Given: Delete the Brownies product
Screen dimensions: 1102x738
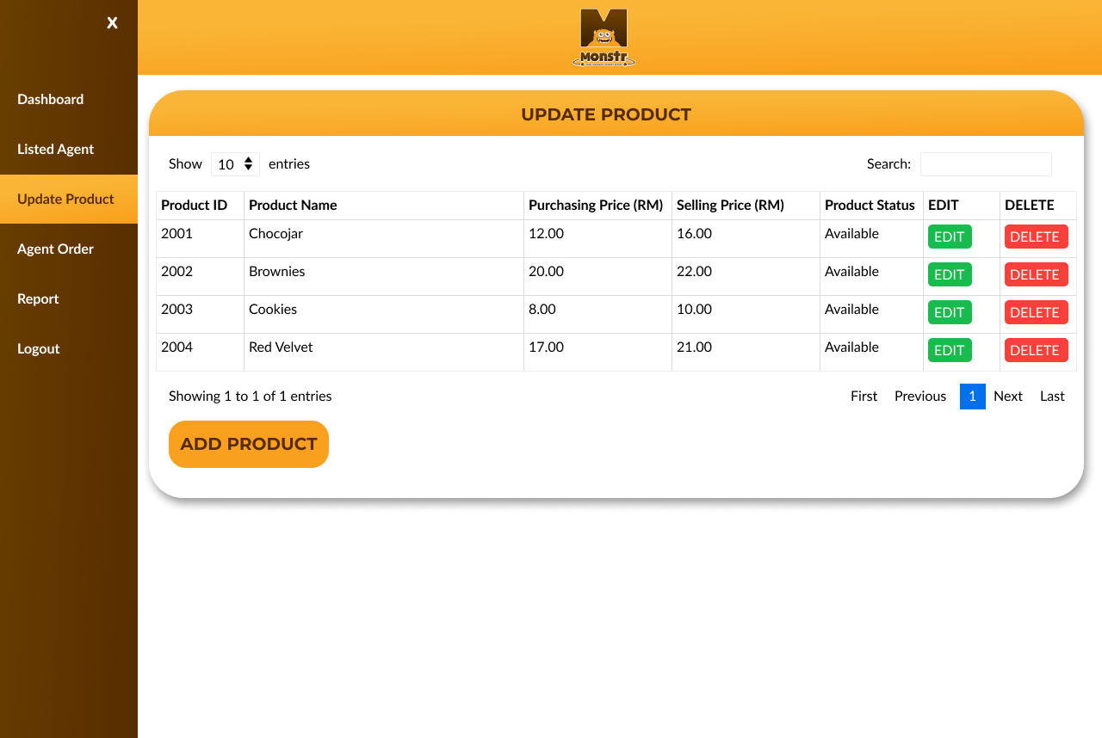Looking at the screenshot, I should click(1036, 274).
